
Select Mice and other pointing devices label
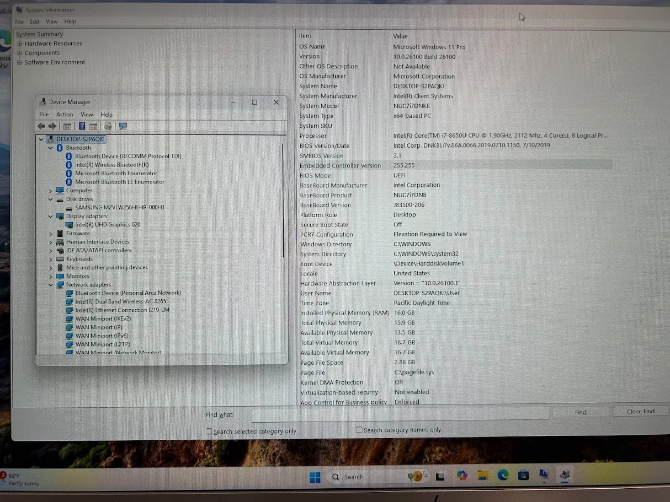click(107, 268)
